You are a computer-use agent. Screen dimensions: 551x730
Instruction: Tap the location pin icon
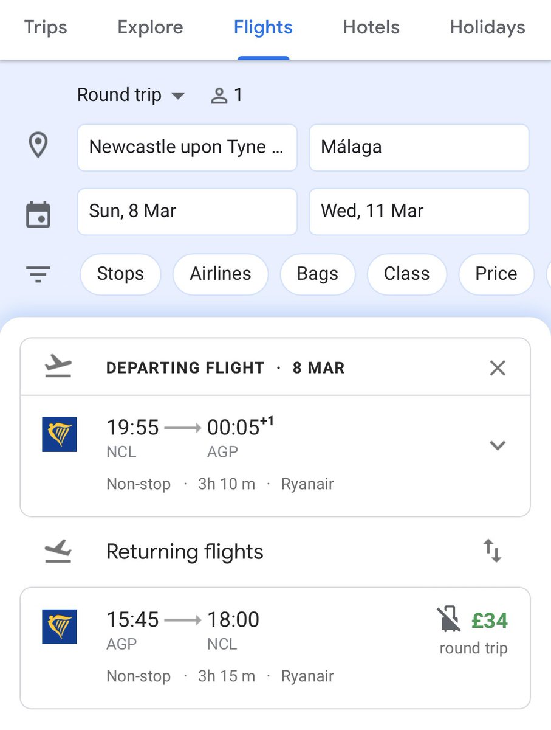[x=38, y=147]
